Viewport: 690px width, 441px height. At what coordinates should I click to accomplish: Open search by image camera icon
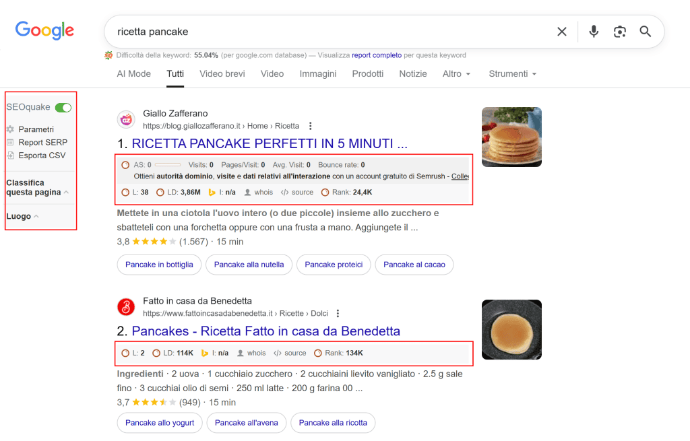click(620, 32)
